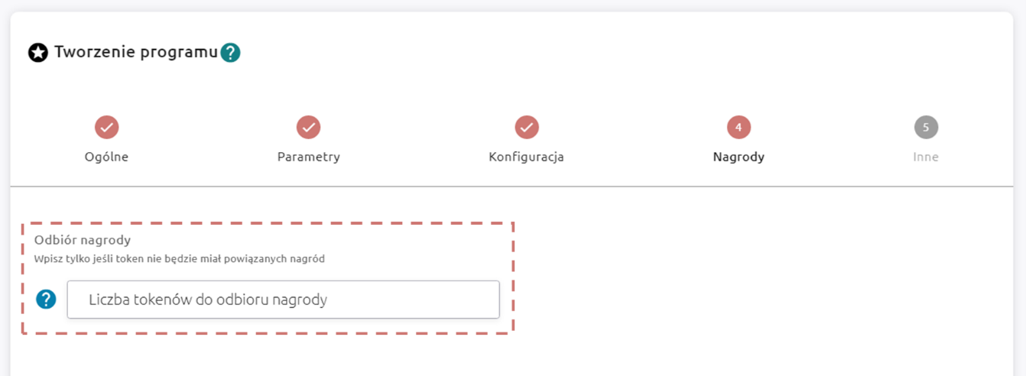Open the Konfiguracja step label
The width and height of the screenshot is (1026, 376).
526,157
